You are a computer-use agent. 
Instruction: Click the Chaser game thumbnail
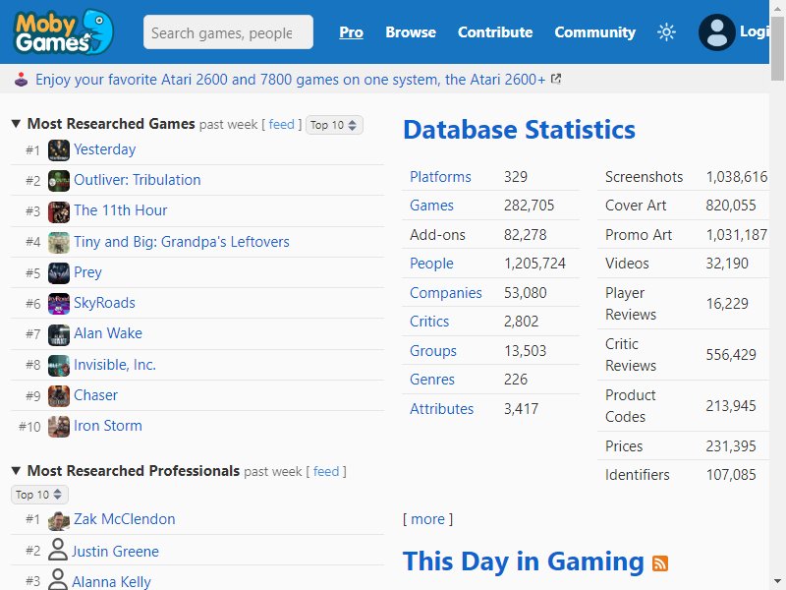59,396
